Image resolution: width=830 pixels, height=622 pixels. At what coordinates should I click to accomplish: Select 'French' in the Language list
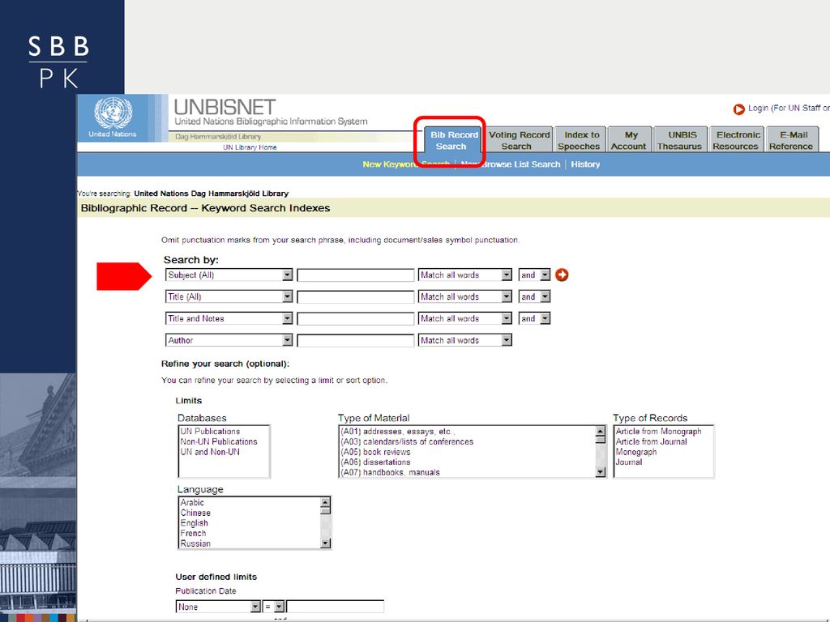tap(193, 533)
